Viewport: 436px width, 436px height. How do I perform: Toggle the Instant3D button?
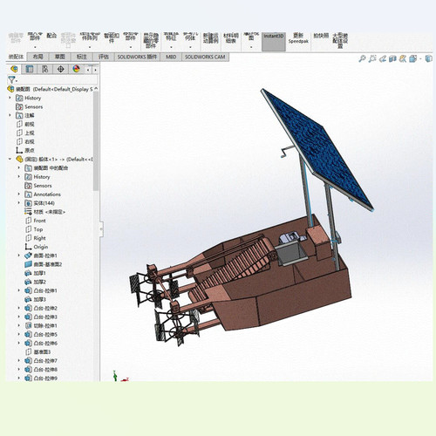pos(274,42)
